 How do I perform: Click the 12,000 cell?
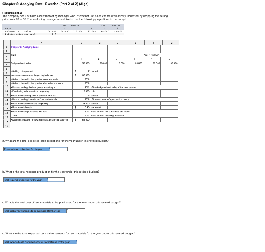pos(81,91)
